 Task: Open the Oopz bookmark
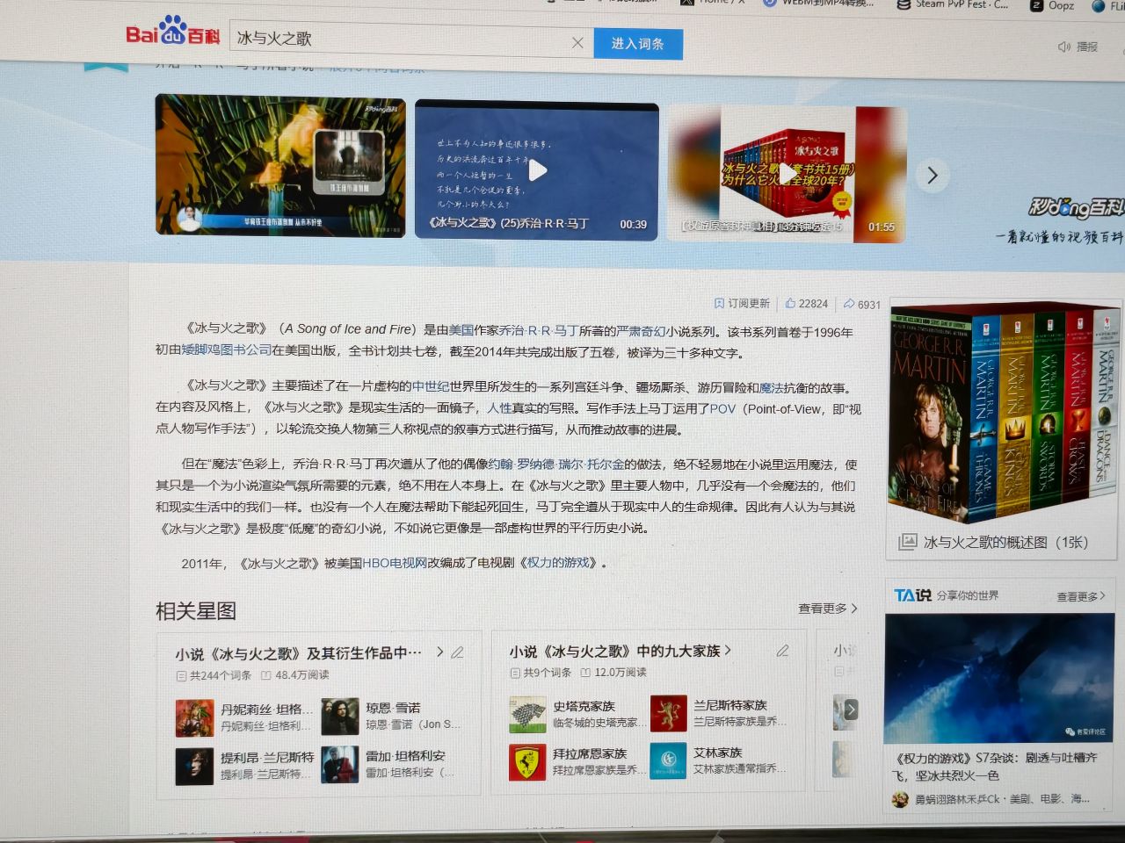(x=1052, y=5)
